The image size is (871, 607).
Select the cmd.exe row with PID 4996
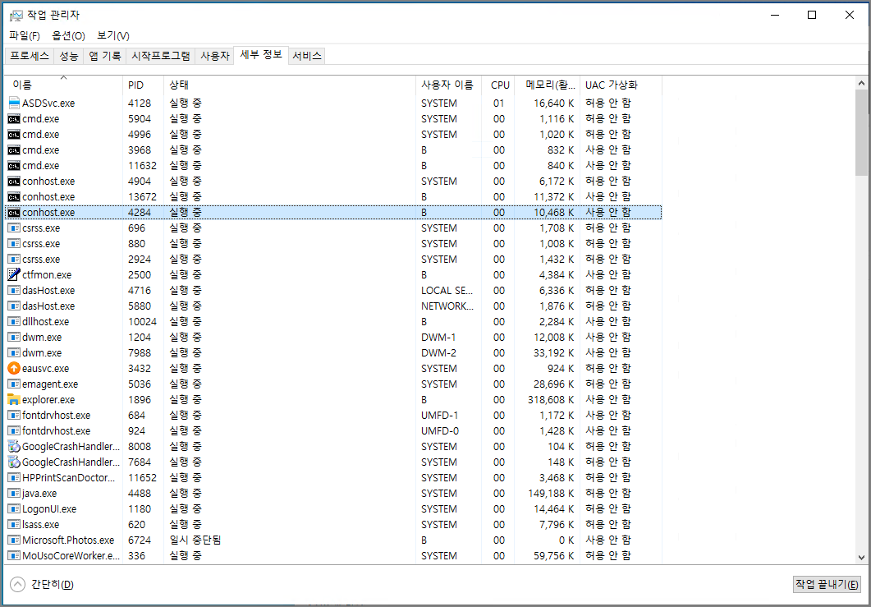point(333,135)
